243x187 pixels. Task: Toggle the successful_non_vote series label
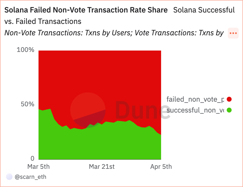(195, 110)
